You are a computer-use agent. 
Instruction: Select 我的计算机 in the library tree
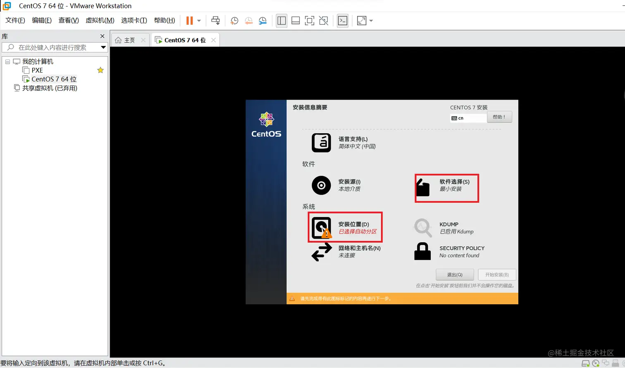[38, 62]
